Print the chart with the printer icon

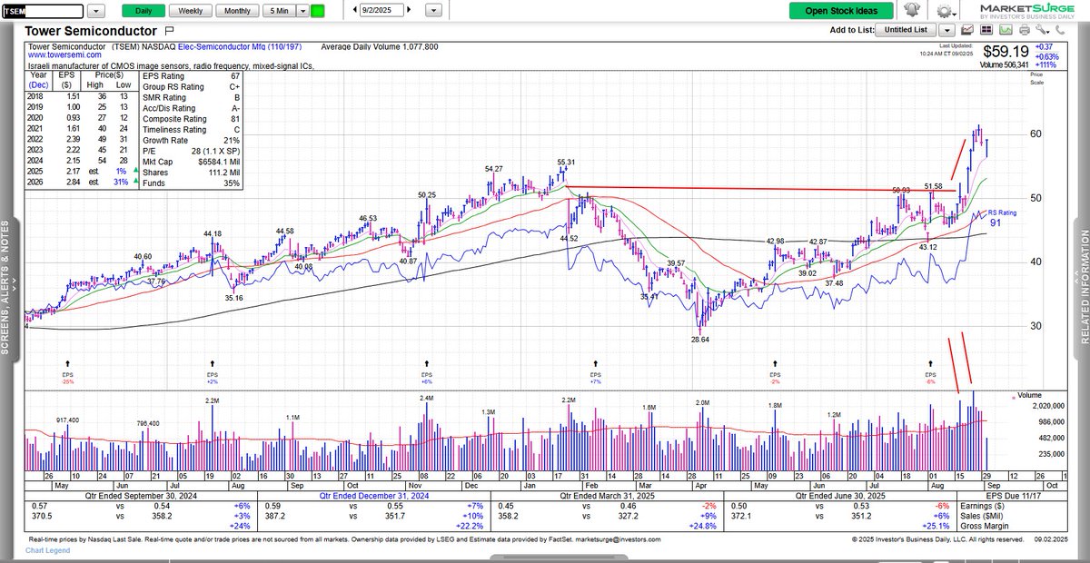[1025, 29]
